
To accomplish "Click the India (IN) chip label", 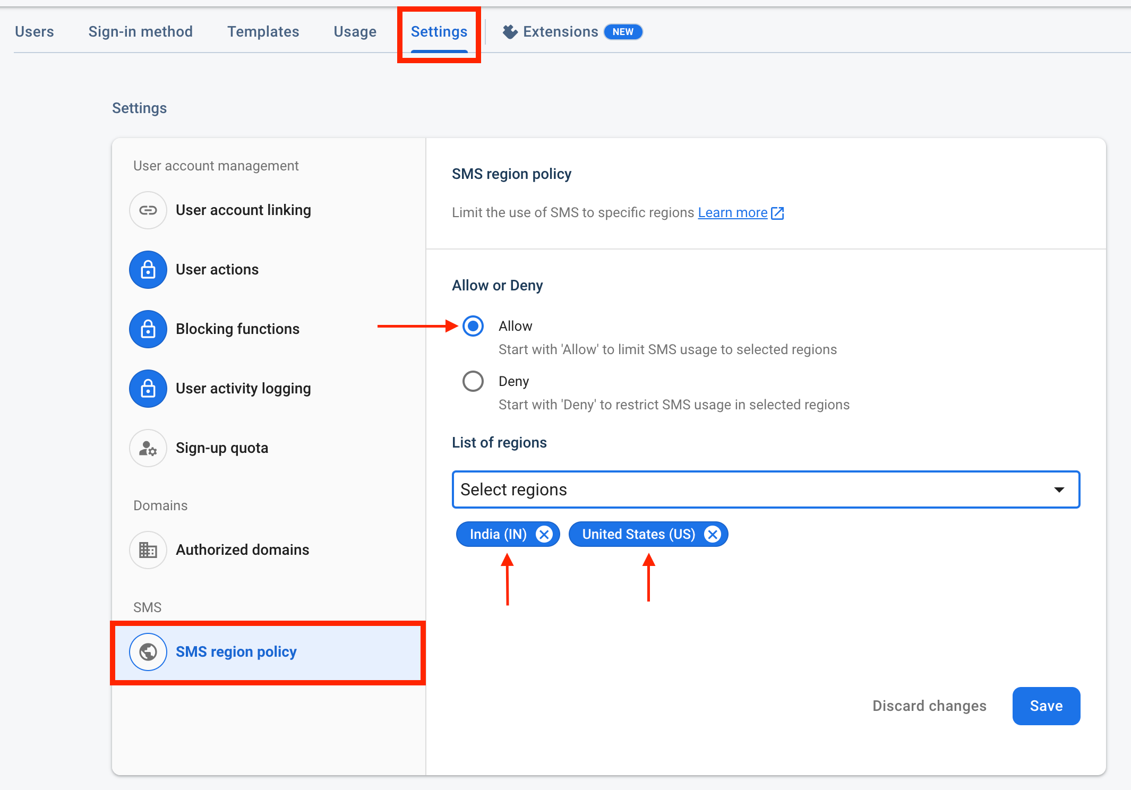I will click(x=498, y=534).
